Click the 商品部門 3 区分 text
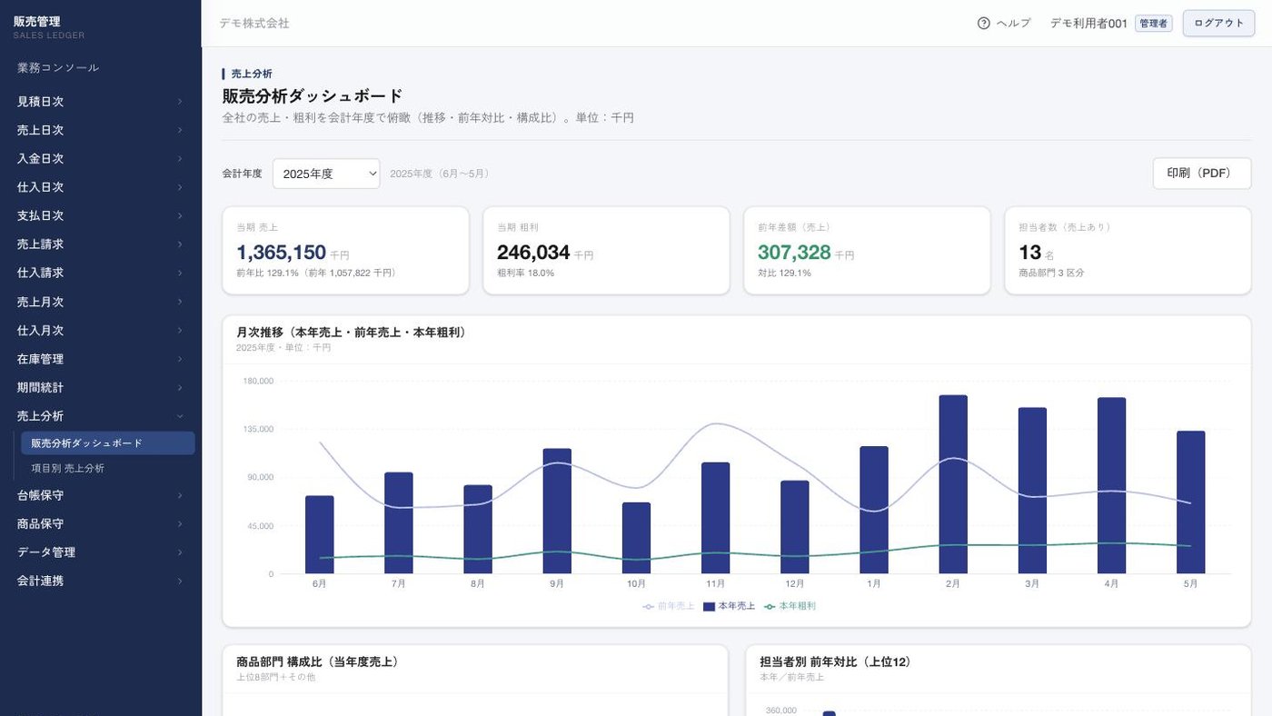The image size is (1272, 716). tap(1051, 273)
